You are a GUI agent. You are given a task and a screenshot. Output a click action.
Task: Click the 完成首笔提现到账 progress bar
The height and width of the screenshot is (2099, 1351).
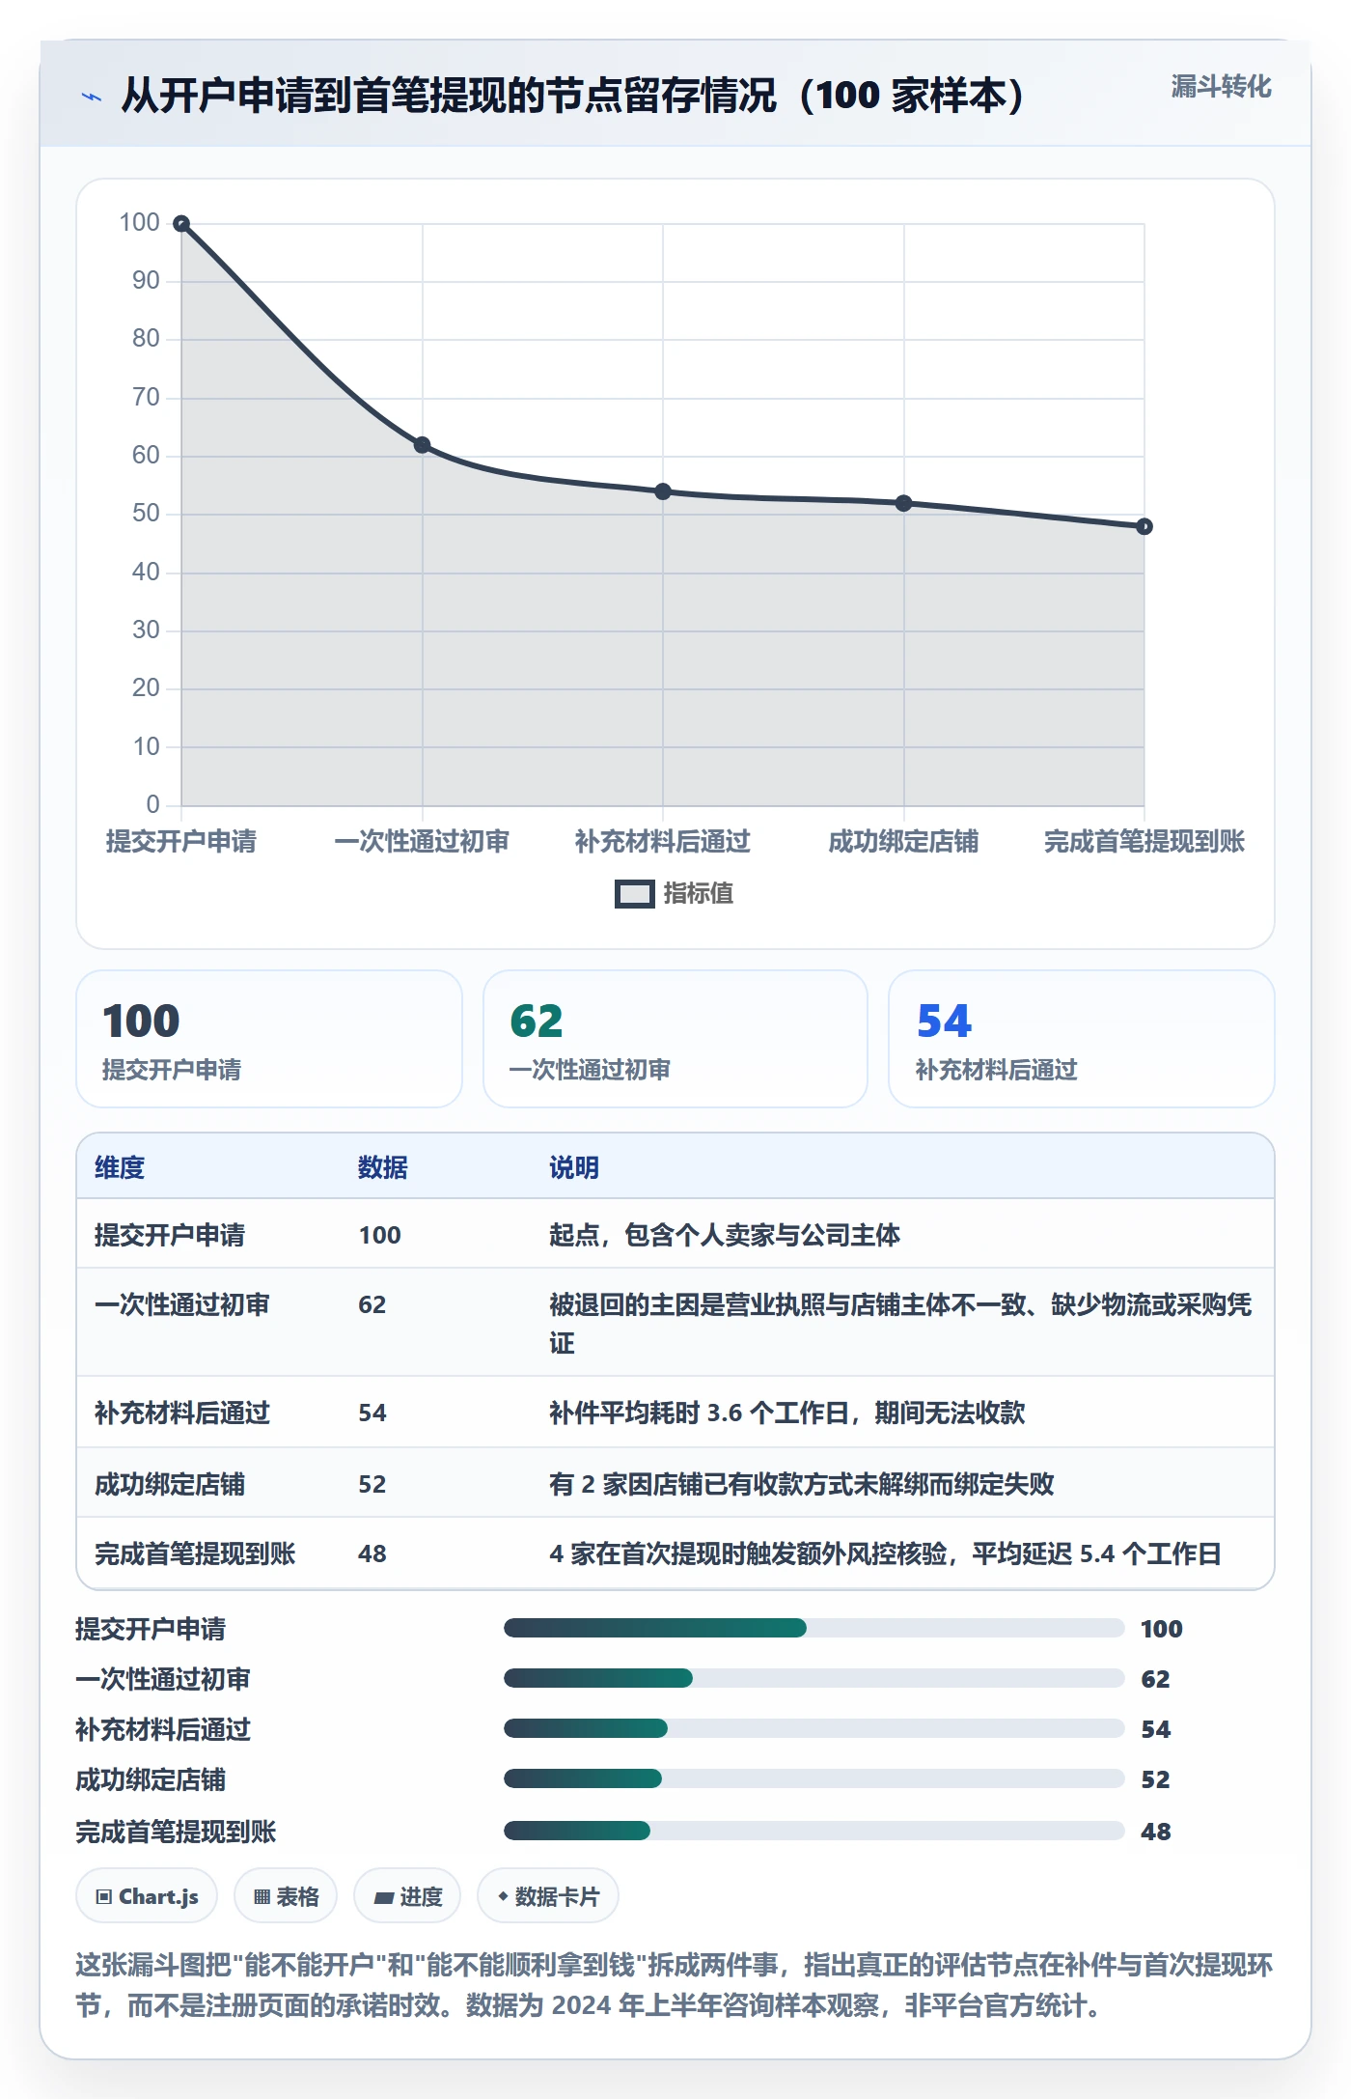coord(814,1831)
